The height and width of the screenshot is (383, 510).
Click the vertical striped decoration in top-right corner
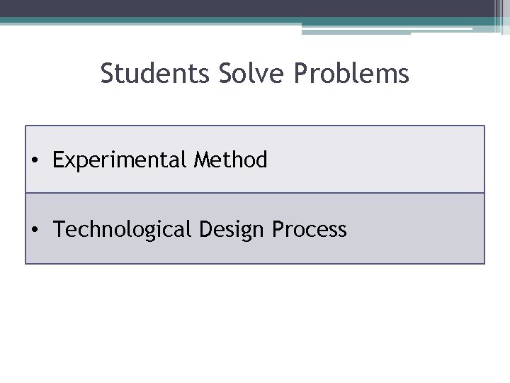502,16
